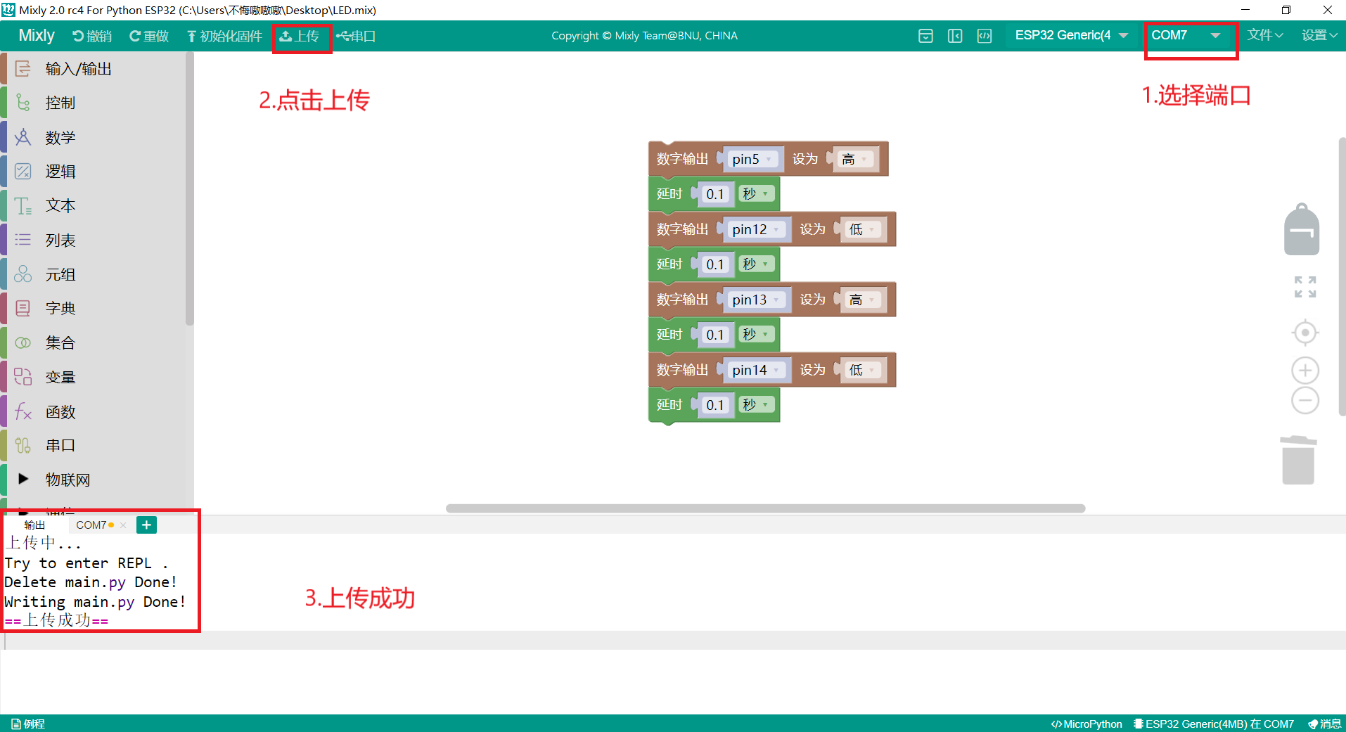Screen dimensions: 1346x732
Task: Click the vertical workspace scrollbar
Action: (1342, 278)
